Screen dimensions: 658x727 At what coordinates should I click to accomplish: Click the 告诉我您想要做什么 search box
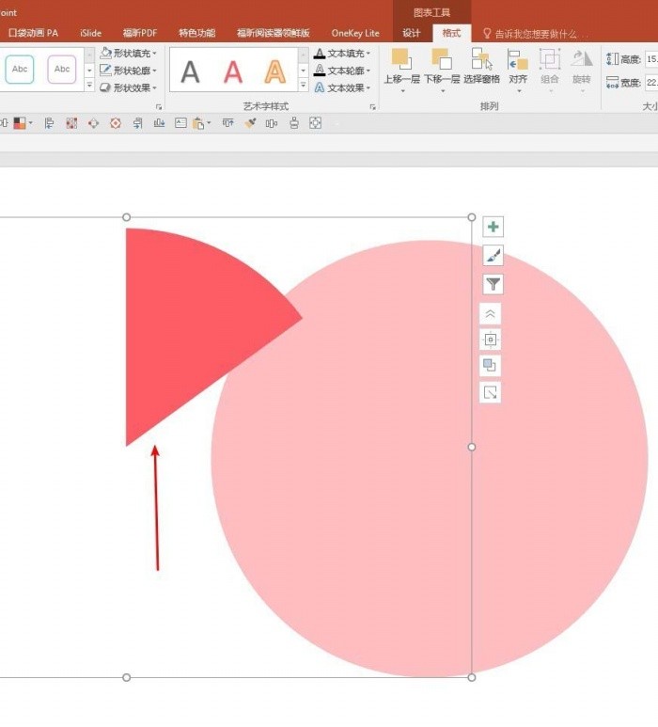(x=536, y=34)
